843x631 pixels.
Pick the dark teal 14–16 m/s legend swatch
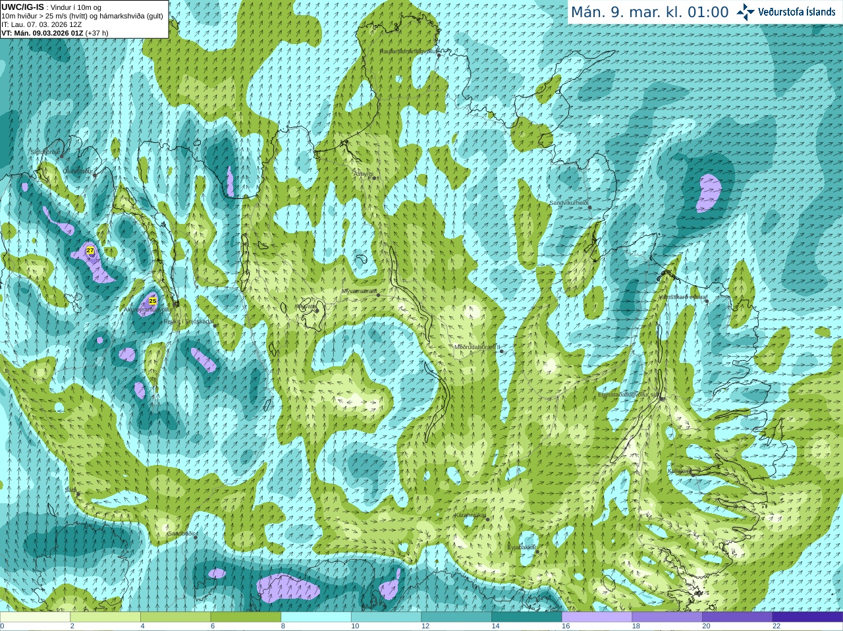coord(527,617)
